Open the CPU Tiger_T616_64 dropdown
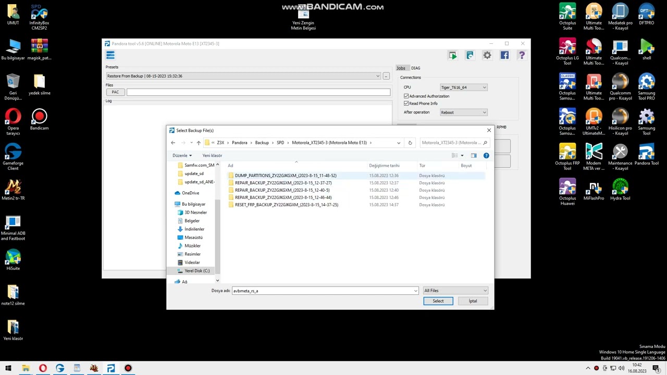The height and width of the screenshot is (375, 667). point(463,87)
